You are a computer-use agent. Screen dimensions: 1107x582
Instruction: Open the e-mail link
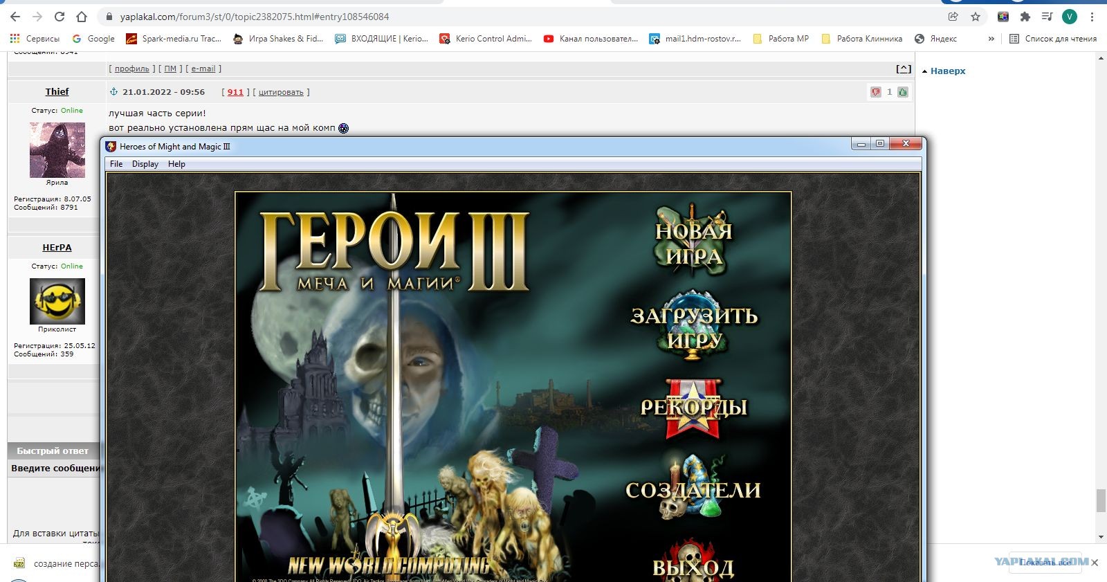tap(203, 69)
